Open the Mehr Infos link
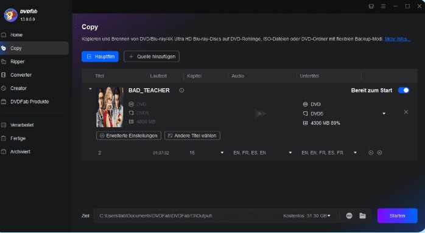Viewport: 425px width, 233px height. point(398,39)
